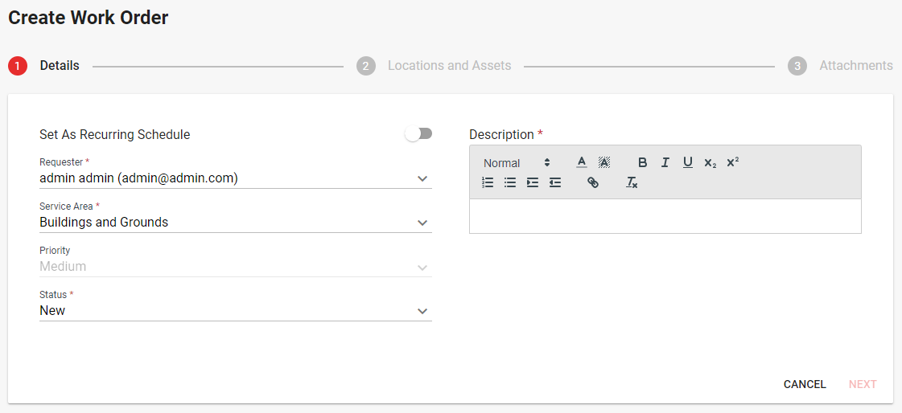Image resolution: width=902 pixels, height=413 pixels.
Task: Insert a bulleted list
Action: 510,182
